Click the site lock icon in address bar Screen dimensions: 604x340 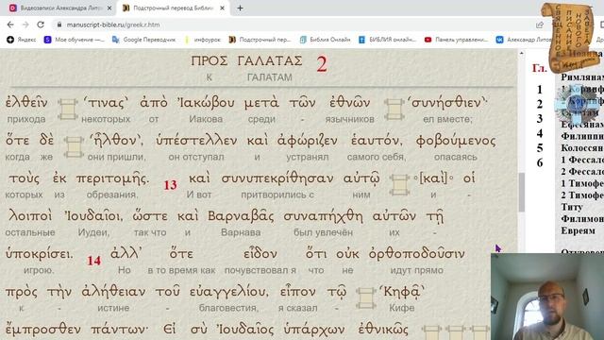(x=59, y=25)
